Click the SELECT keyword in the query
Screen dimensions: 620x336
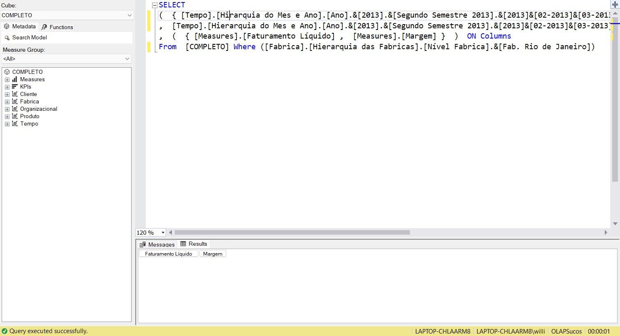[172, 5]
